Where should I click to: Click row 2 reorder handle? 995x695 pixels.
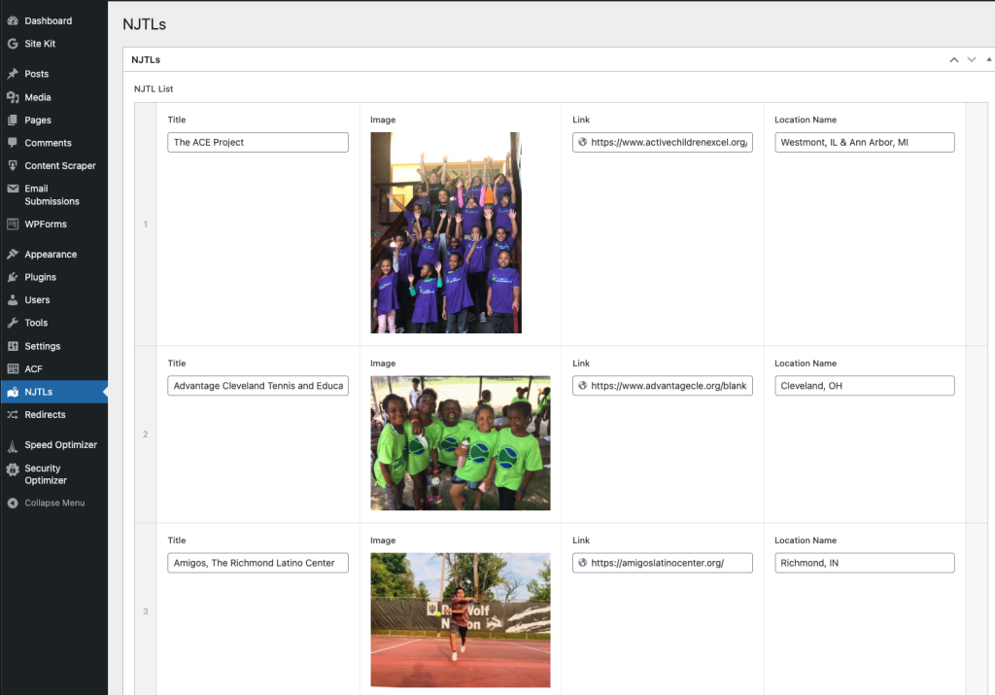point(146,434)
